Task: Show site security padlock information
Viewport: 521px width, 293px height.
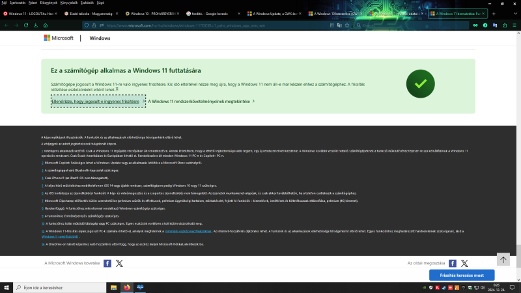Action: point(94,25)
